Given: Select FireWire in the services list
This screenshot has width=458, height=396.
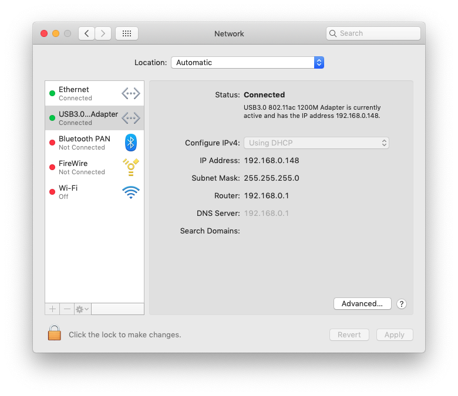Looking at the screenshot, I should pos(95,167).
